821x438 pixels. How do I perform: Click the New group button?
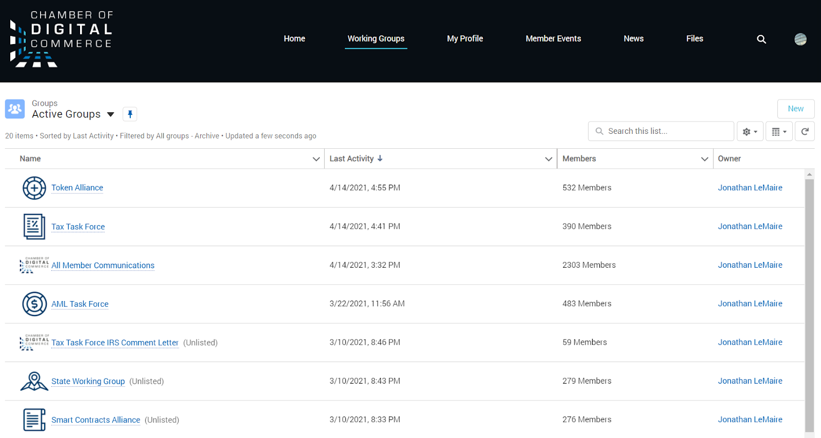click(796, 109)
